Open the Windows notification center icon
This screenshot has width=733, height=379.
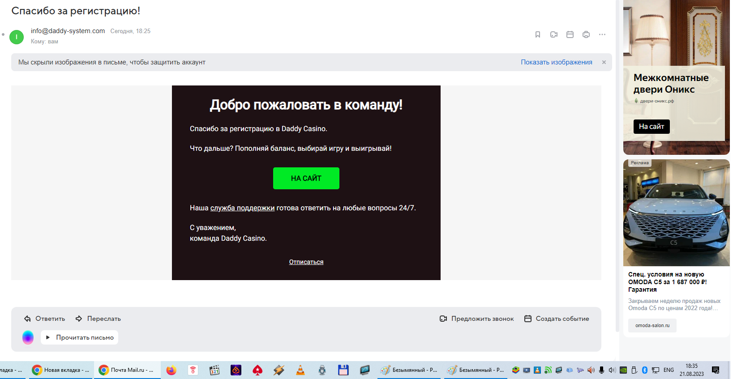click(x=716, y=370)
